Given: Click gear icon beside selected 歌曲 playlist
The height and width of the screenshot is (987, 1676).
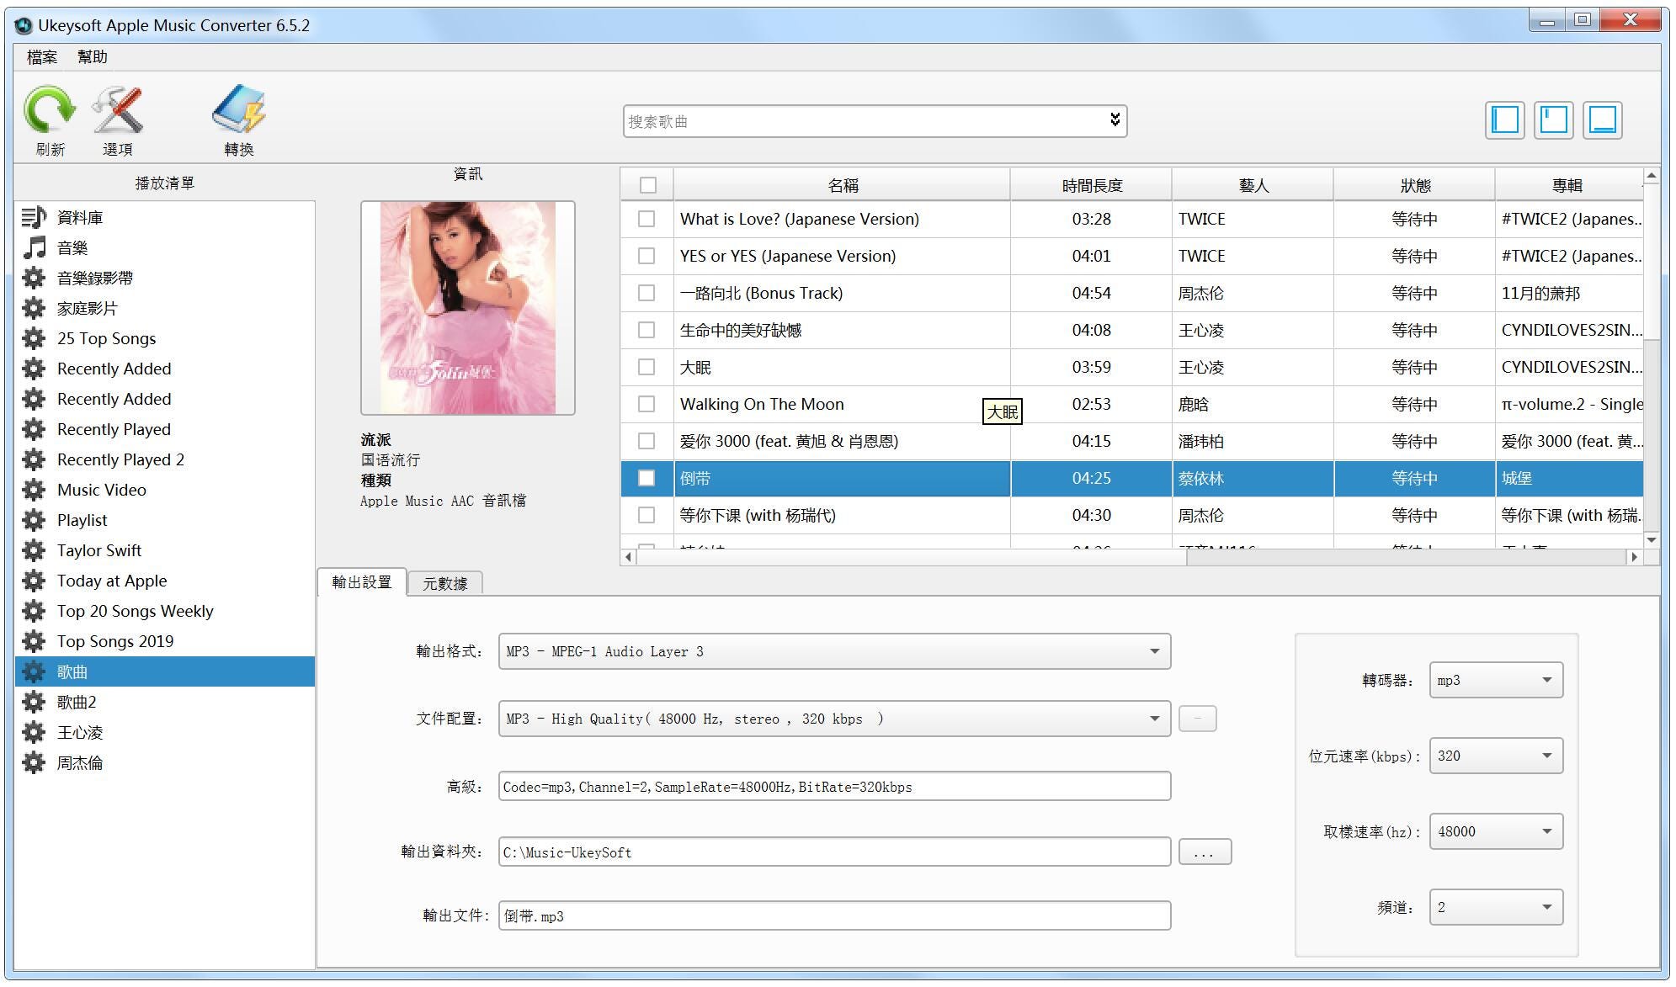Looking at the screenshot, I should (34, 672).
